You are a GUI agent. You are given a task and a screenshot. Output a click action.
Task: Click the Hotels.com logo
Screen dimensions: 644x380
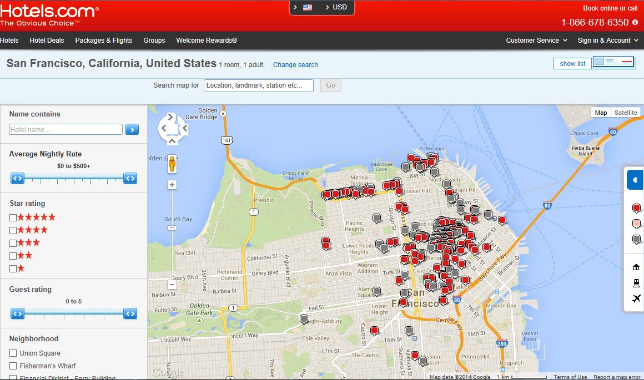tap(49, 15)
